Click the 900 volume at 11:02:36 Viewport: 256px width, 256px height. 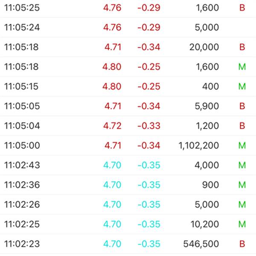pos(211,185)
